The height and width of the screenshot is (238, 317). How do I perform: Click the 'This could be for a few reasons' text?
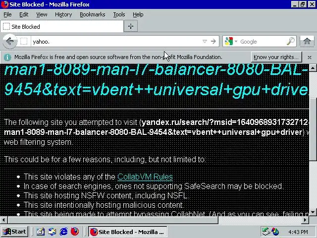105,160
